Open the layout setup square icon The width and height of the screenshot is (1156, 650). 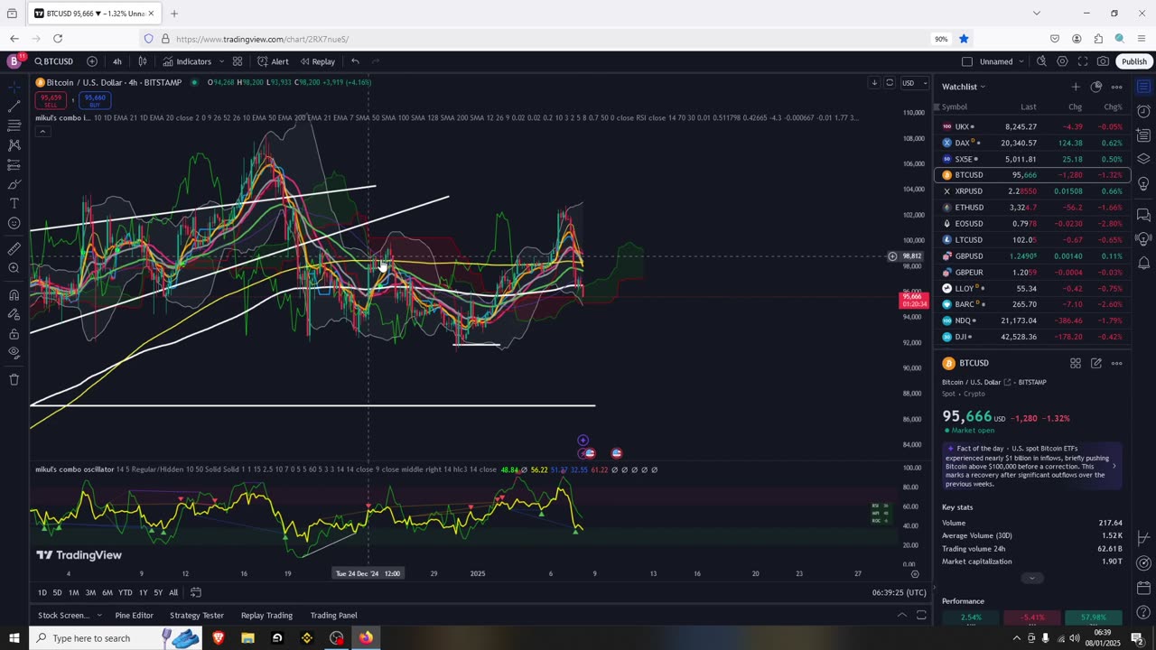tap(967, 61)
